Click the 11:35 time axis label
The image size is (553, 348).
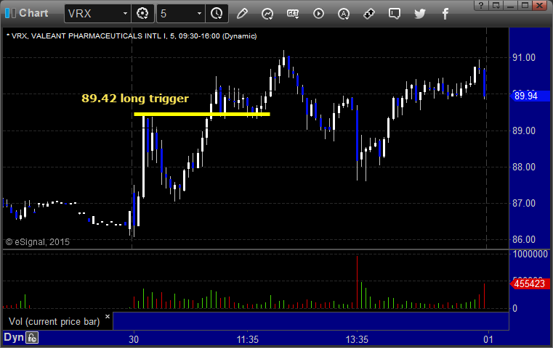247,339
